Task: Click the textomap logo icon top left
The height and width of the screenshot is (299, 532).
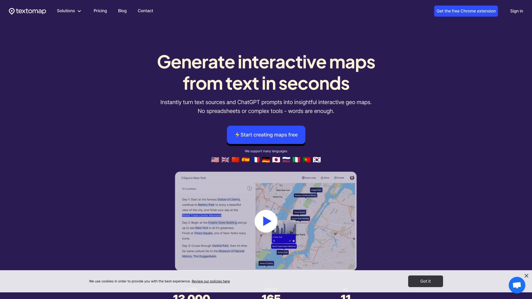Action: point(11,11)
